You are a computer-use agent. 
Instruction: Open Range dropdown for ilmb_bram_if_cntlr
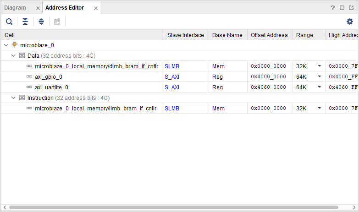[x=320, y=108]
